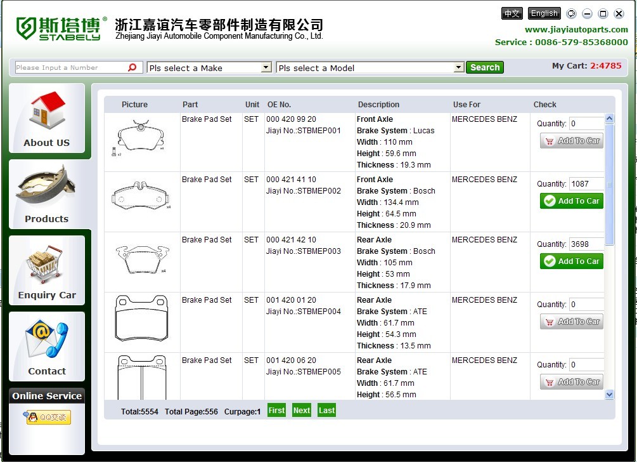The width and height of the screenshot is (637, 462).
Task: Click the Stabely company logo
Action: [61, 29]
